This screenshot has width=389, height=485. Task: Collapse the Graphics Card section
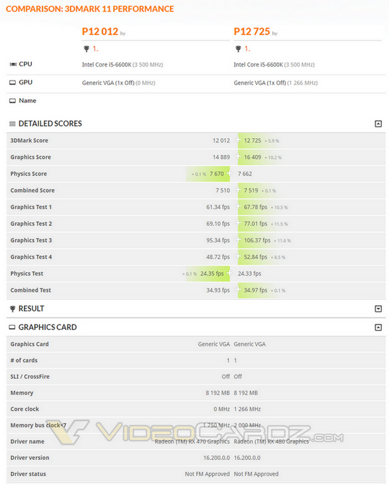(x=378, y=328)
